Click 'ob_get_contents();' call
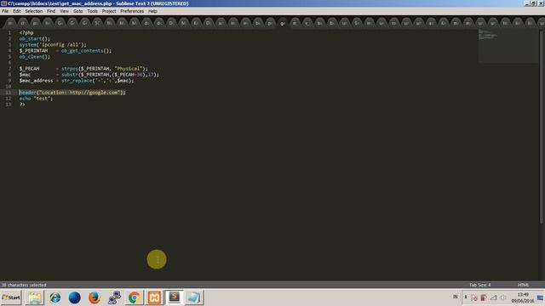This screenshot has height=306, width=545. [x=87, y=51]
